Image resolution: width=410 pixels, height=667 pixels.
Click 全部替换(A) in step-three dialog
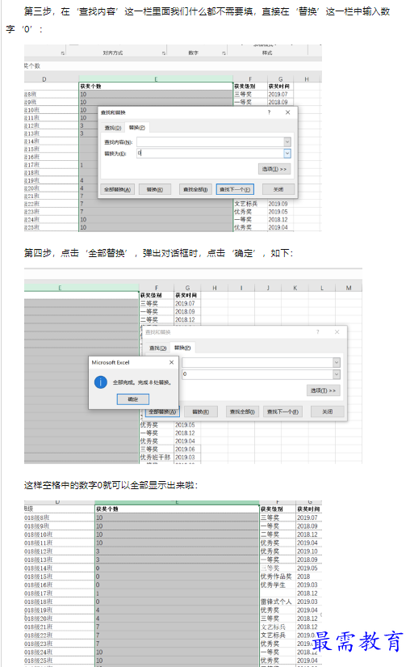118,189
